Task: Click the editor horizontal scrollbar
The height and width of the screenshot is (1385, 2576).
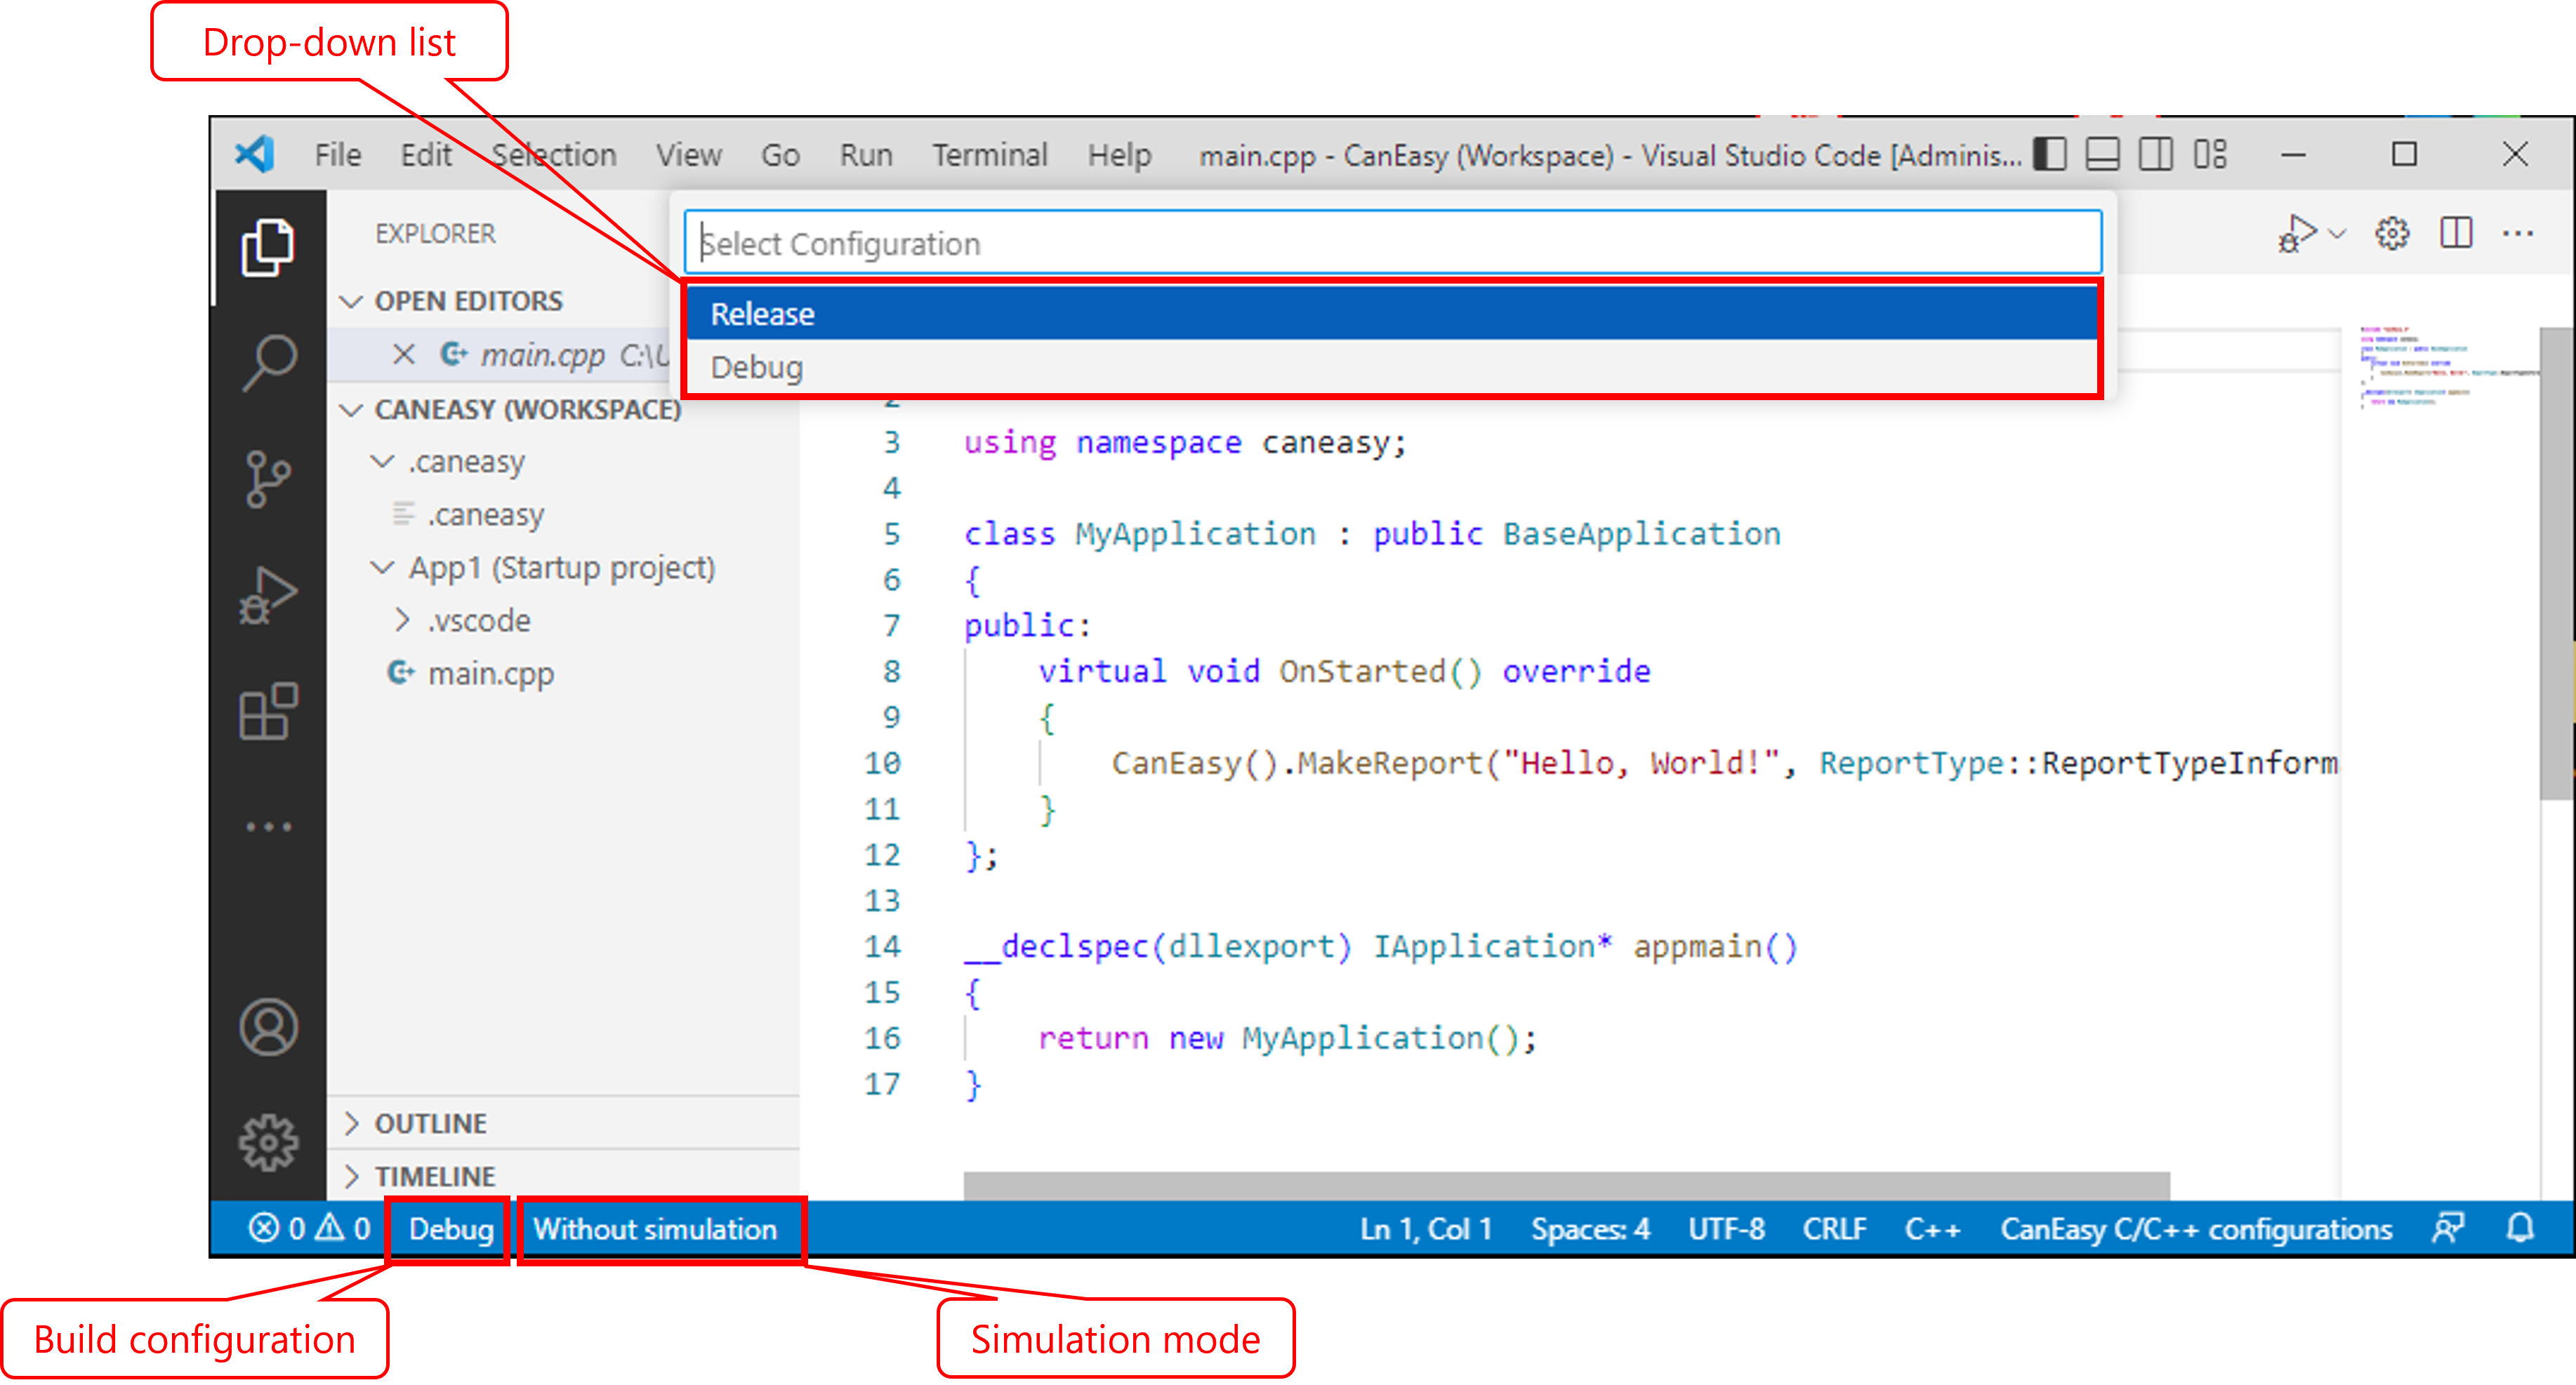Action: point(1567,1185)
